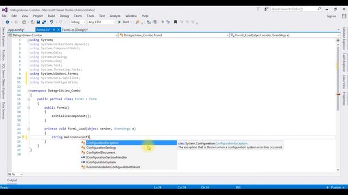Viewport: 348px width, 195px height.
Task: Select ConfigurationSettings in the IntelliSense list
Action: [x=129, y=148]
